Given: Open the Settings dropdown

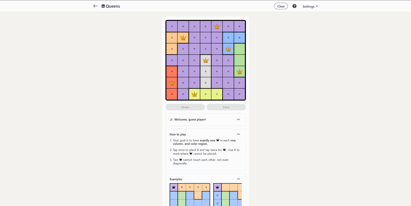Looking at the screenshot, I should coord(310,6).
